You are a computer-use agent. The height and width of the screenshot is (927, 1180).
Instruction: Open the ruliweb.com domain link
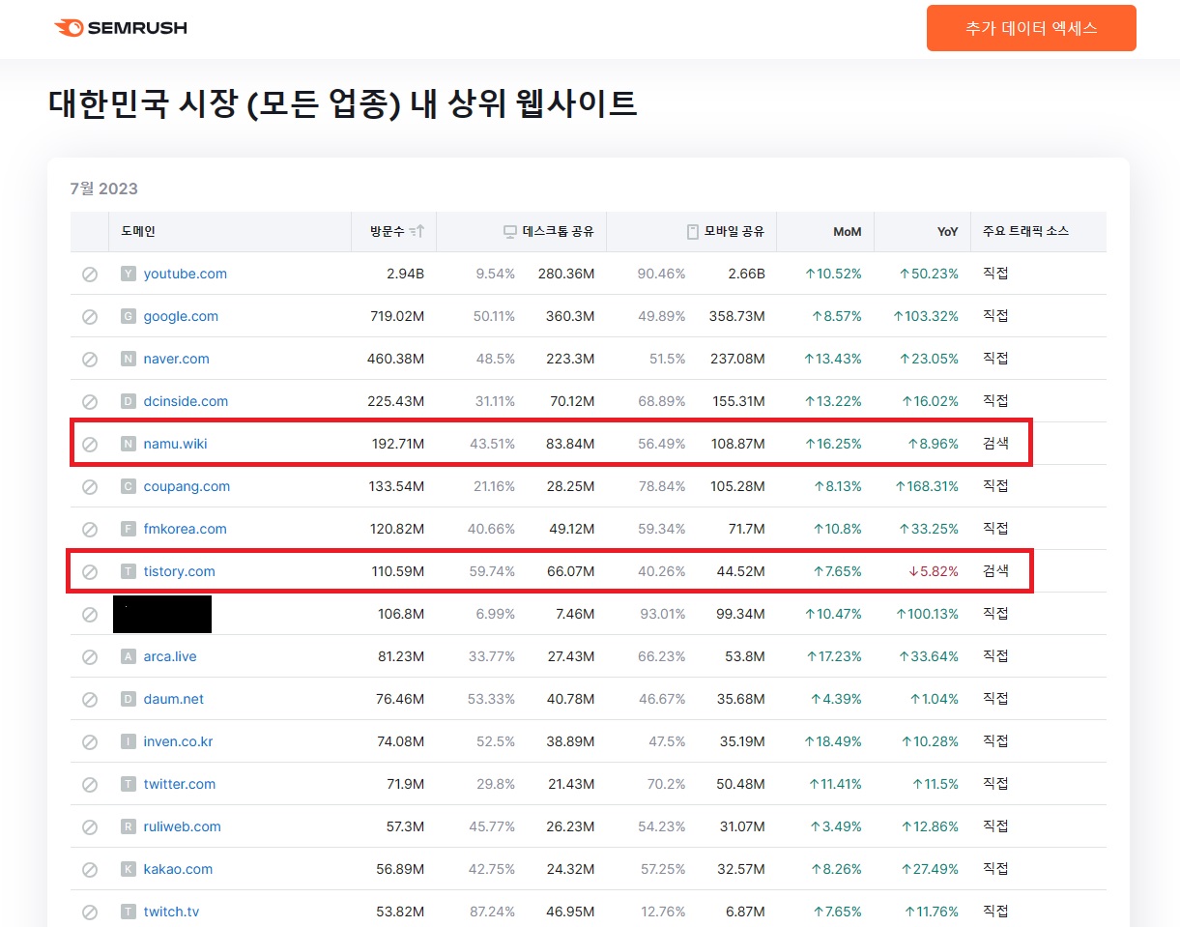pyautogui.click(x=183, y=826)
